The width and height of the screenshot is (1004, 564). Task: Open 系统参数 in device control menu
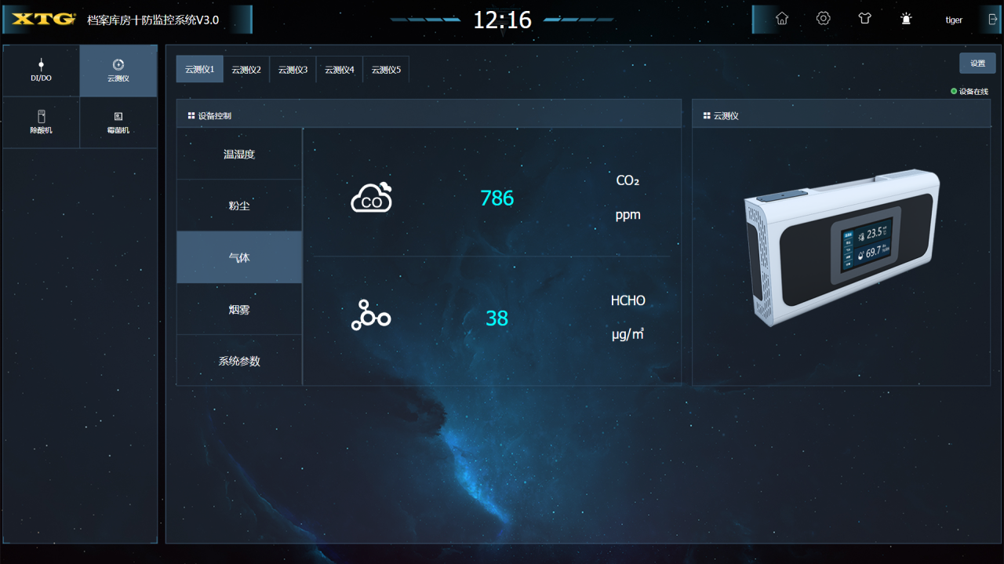coord(239,362)
